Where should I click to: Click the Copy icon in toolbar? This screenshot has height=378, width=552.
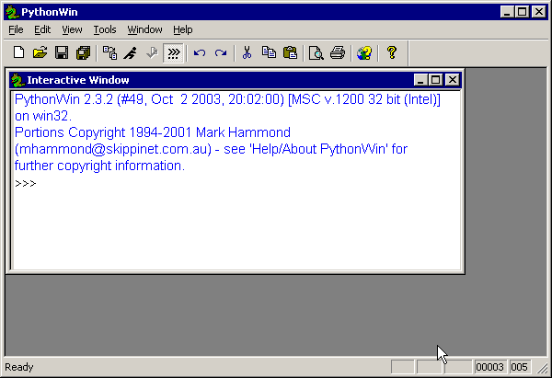click(269, 53)
